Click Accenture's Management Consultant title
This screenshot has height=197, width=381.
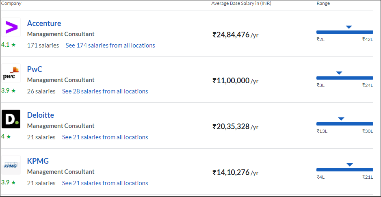61,34
